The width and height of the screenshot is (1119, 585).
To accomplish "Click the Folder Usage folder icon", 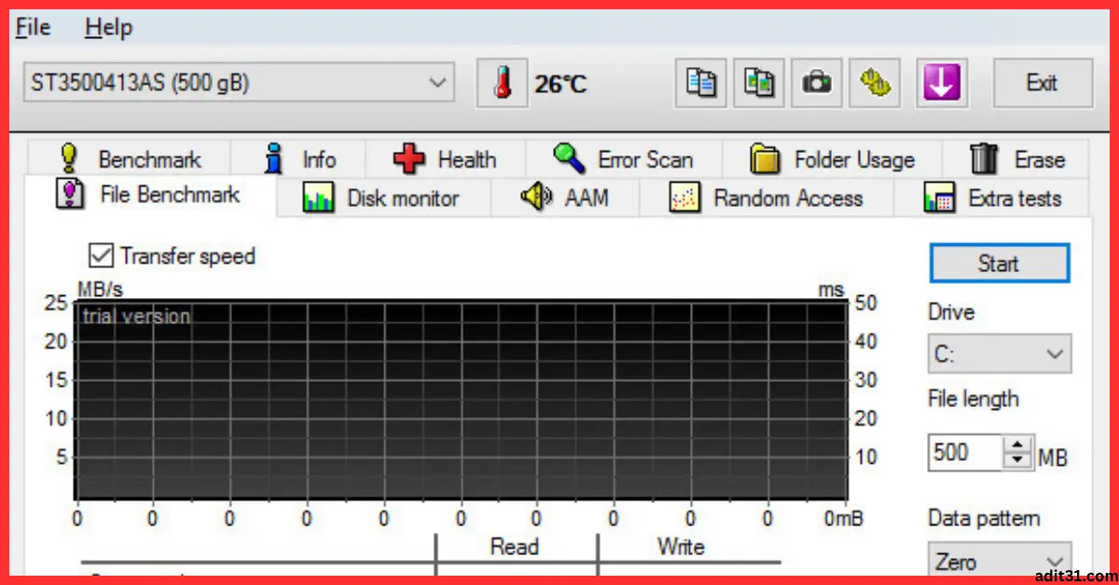I will point(765,159).
